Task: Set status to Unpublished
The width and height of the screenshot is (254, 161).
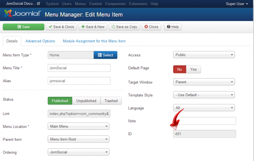Action: (86, 101)
